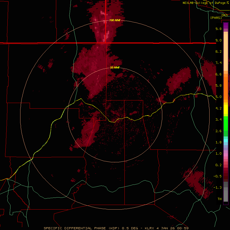This screenshot has height=230, width=230.
Task: Click the "4 JAN 26 00:59" timestamp
Action: pyautogui.click(x=172, y=228)
